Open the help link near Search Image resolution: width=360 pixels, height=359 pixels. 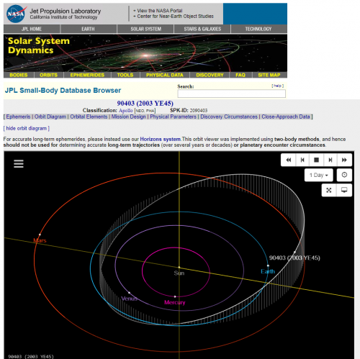tap(277, 86)
